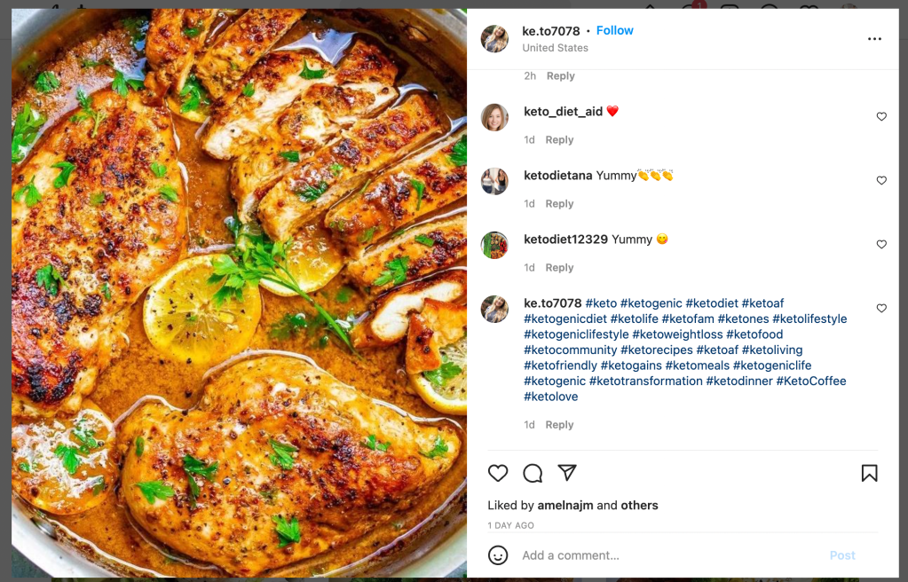The height and width of the screenshot is (582, 908).
Task: Like the hashtag comment by ke.to7078
Action: pyautogui.click(x=881, y=308)
